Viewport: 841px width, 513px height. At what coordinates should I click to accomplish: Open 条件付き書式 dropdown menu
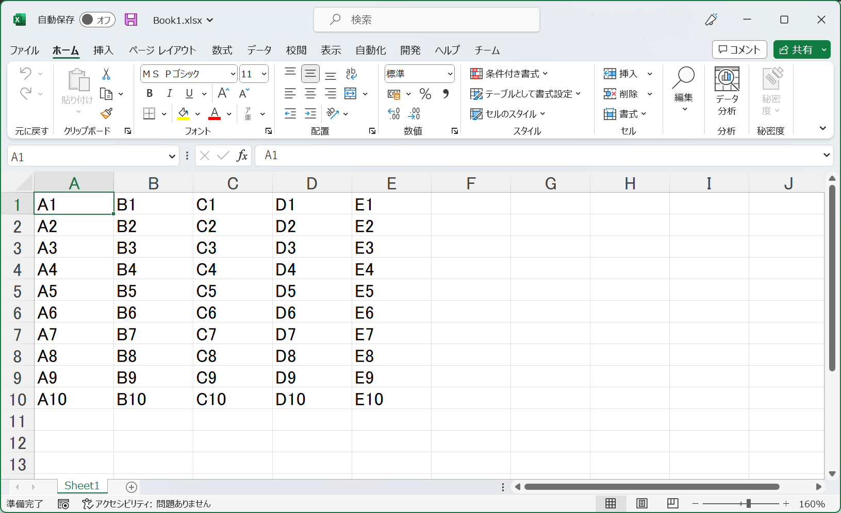coord(509,74)
